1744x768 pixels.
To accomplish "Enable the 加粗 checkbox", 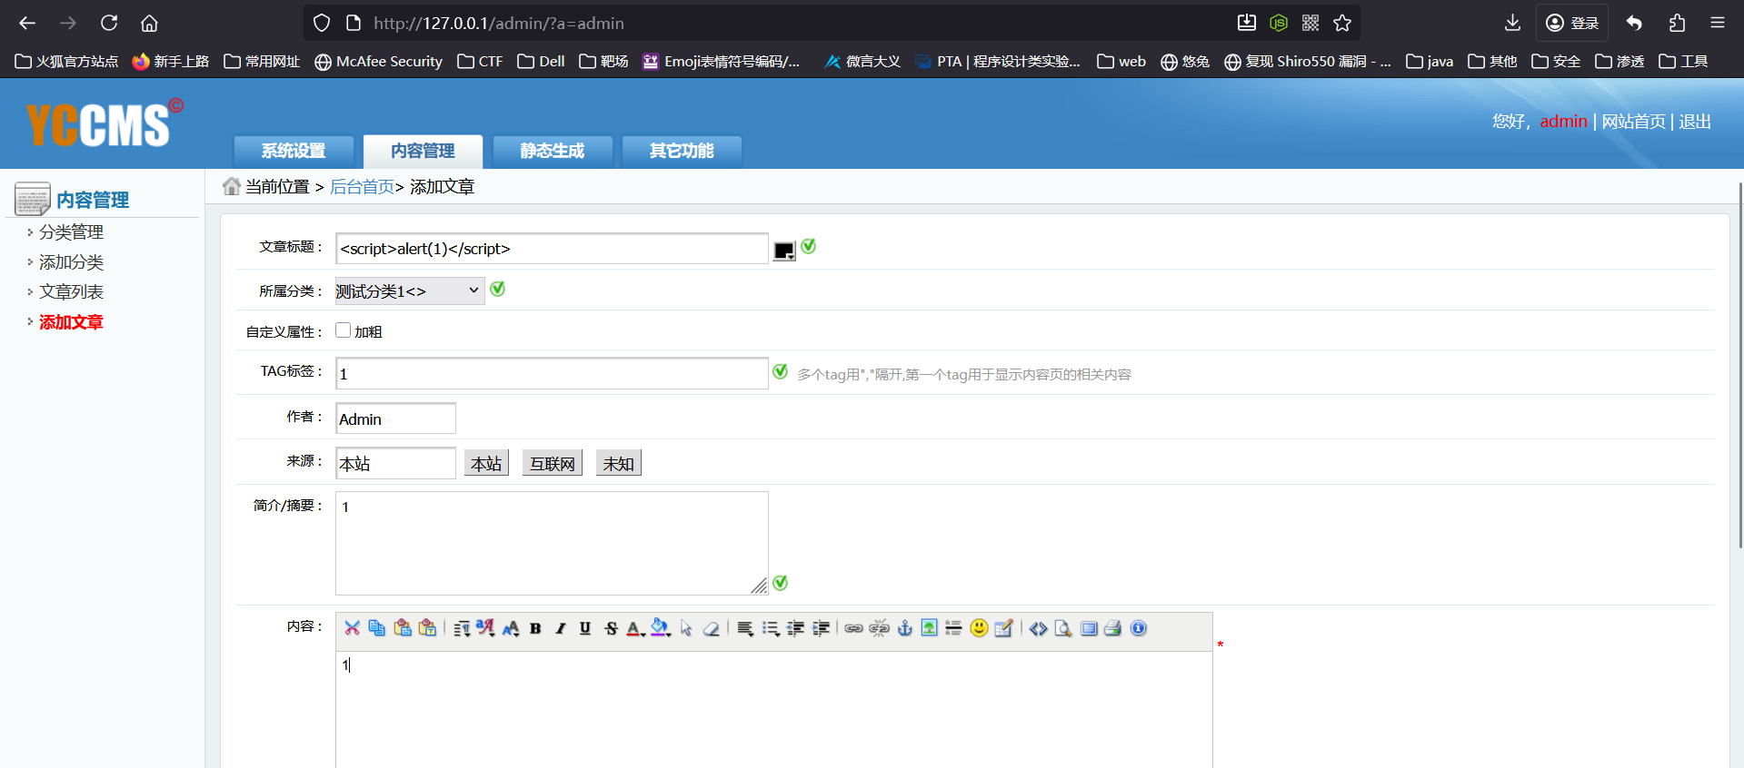I will tap(344, 330).
